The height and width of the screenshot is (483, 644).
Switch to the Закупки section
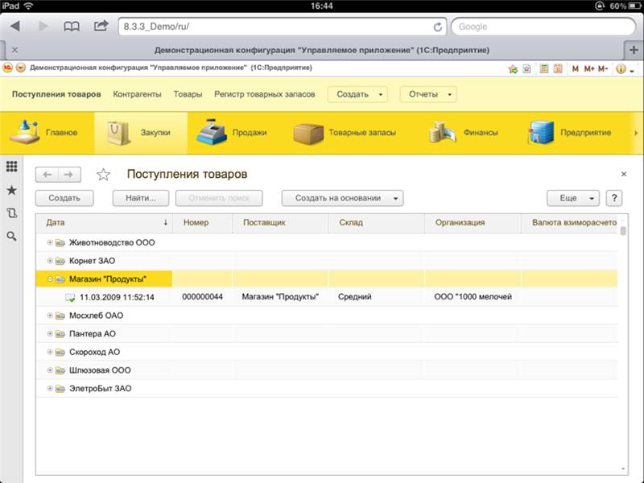click(x=141, y=133)
